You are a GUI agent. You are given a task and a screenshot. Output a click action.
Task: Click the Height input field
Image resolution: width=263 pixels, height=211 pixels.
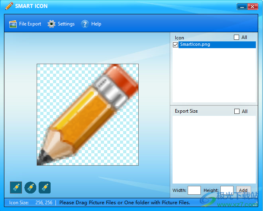[227, 190]
